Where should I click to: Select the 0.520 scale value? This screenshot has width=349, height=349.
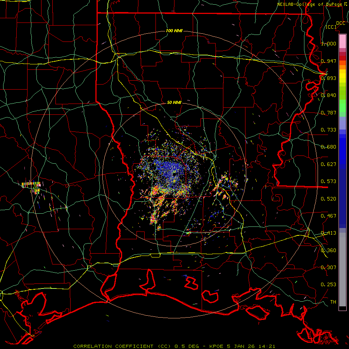(328, 199)
